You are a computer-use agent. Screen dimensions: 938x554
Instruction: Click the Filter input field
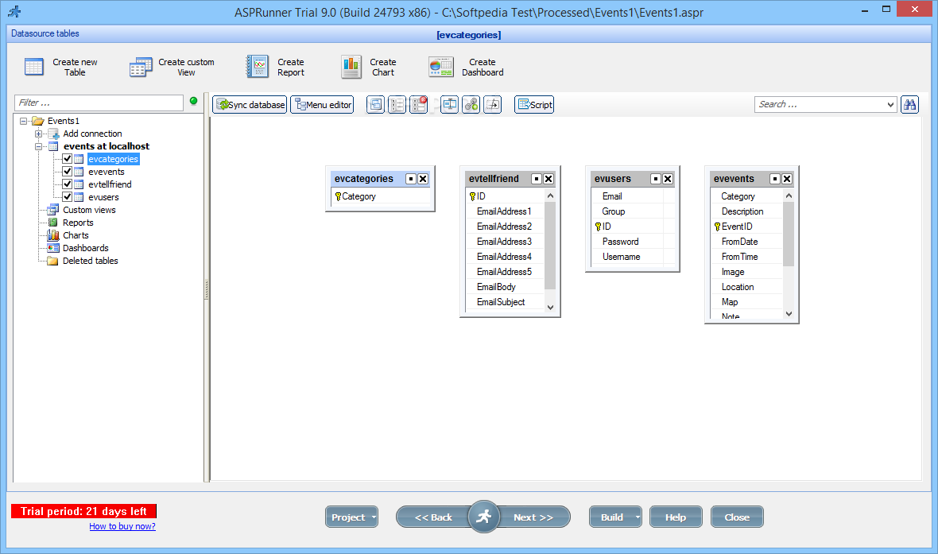click(x=99, y=103)
